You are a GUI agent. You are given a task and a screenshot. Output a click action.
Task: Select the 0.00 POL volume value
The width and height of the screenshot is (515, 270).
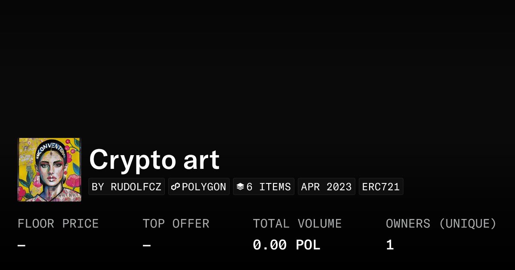[286, 244]
